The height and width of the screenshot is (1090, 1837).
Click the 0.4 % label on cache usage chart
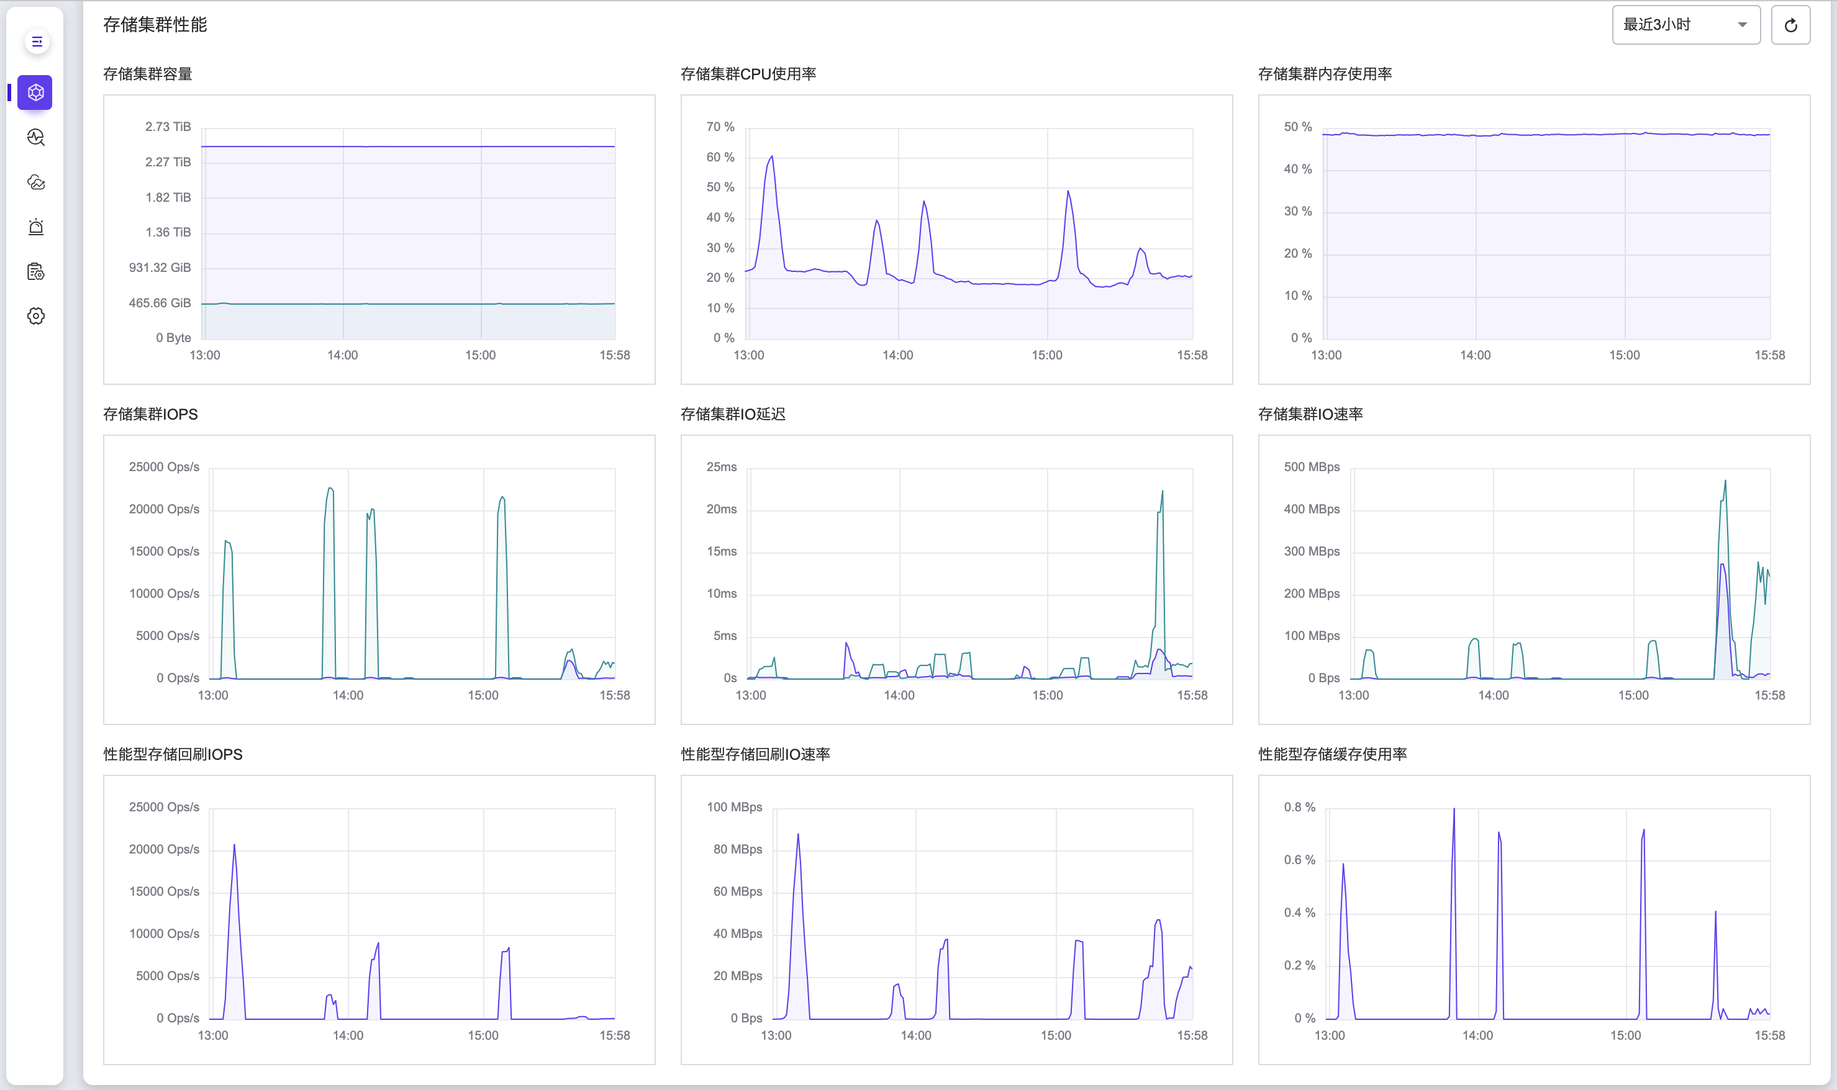1299,913
